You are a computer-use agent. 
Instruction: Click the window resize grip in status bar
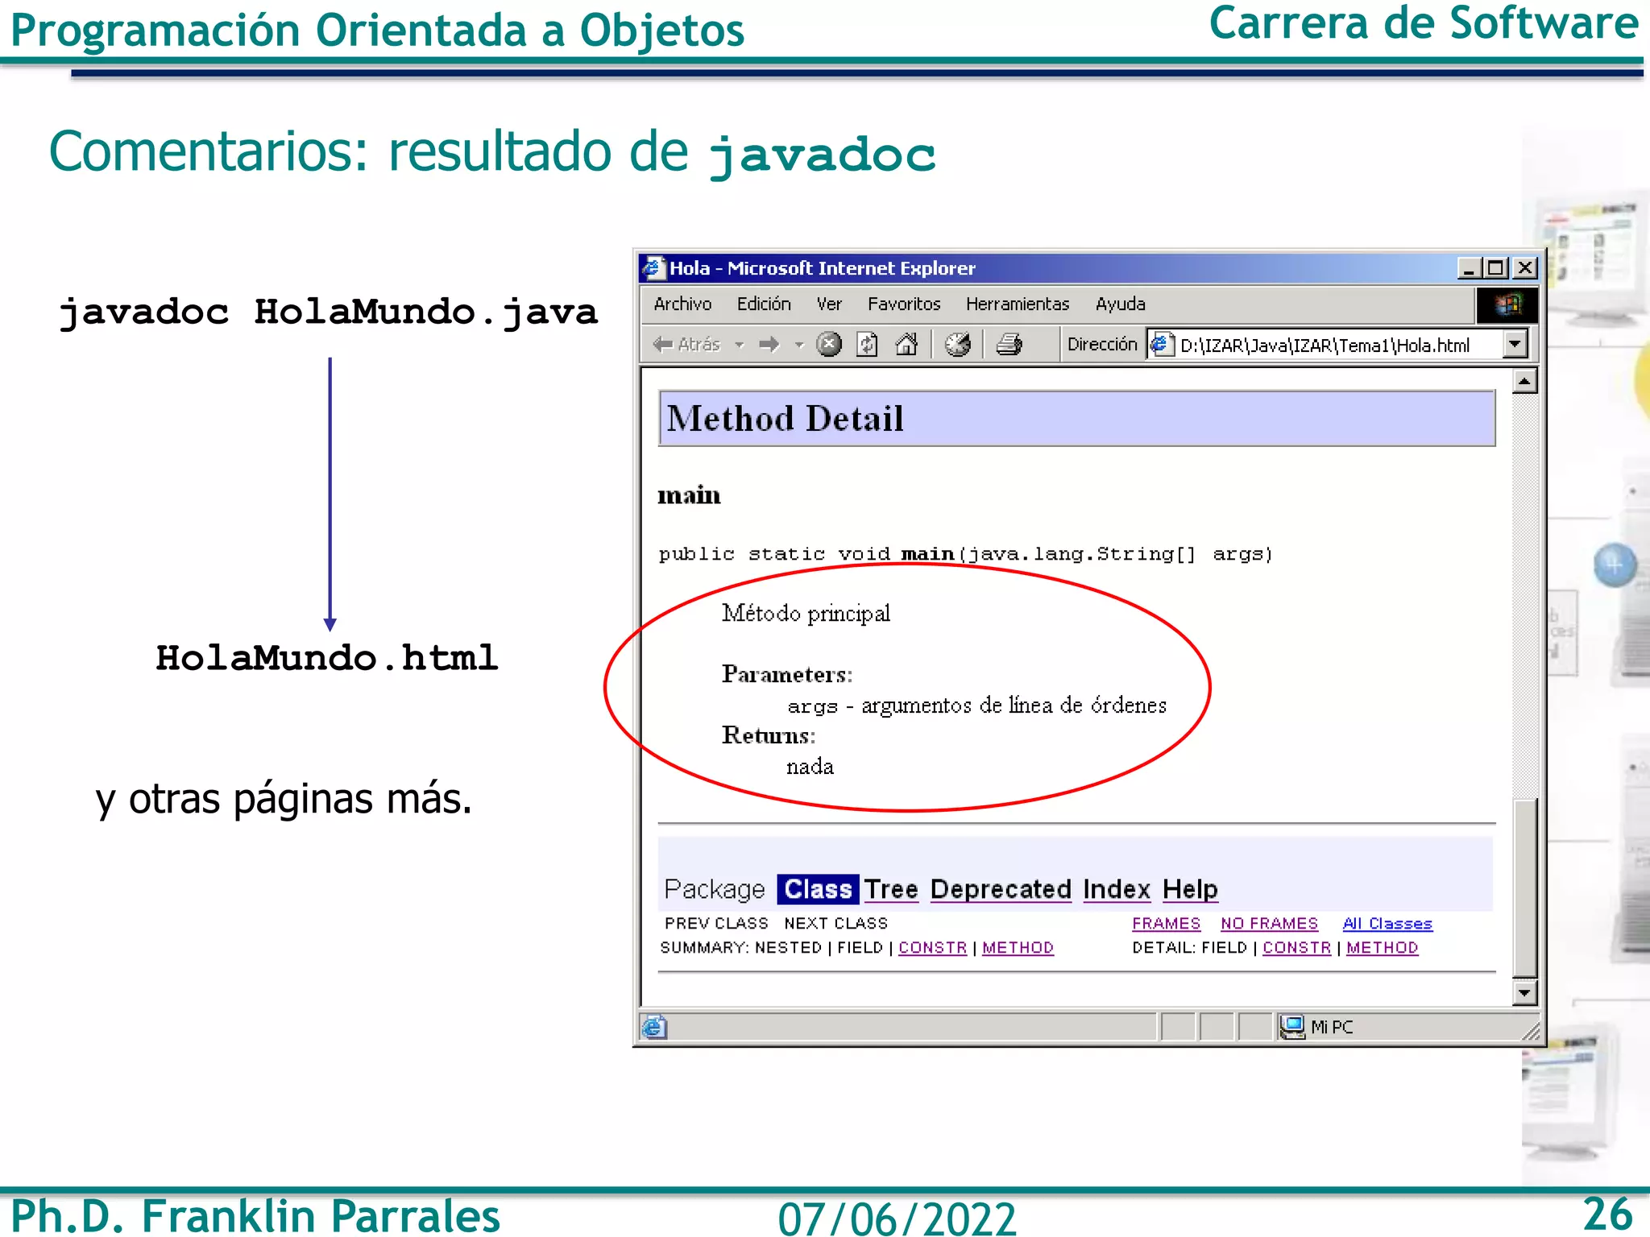tap(1530, 1032)
